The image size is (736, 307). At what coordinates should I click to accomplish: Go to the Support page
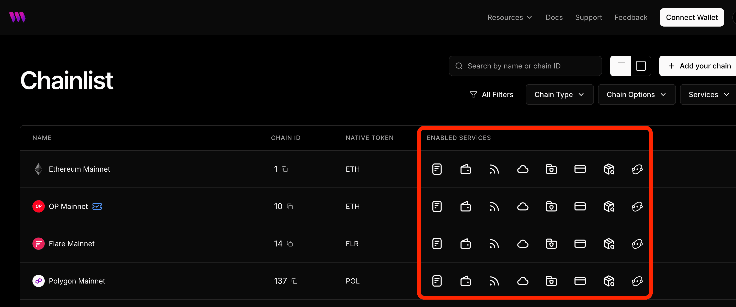pos(589,17)
